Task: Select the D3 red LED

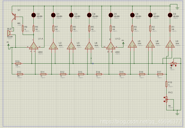Action: 71,15
